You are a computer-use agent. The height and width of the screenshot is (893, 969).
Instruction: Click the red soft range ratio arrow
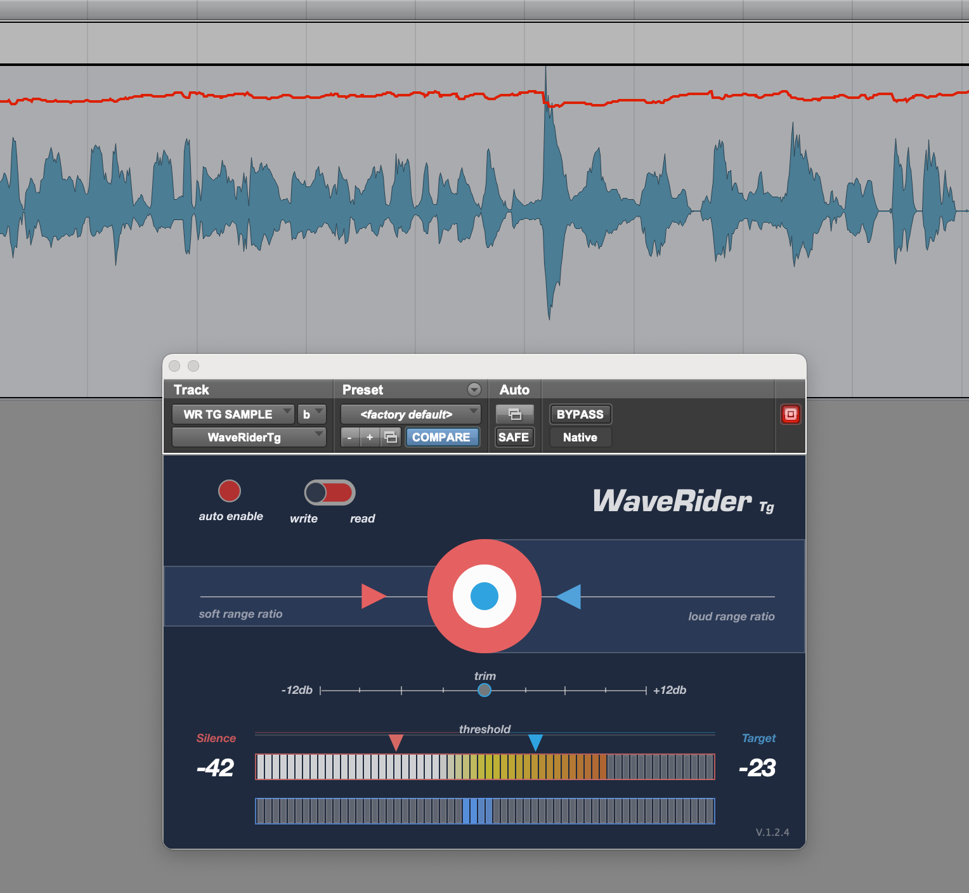(x=373, y=596)
